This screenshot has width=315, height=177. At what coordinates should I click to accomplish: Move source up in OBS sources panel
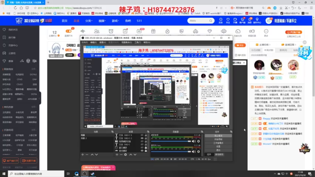pyautogui.click(x=131, y=155)
